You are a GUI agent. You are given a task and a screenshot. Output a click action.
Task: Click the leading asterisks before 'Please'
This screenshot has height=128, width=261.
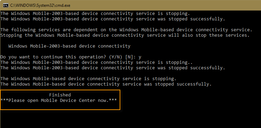pos(4,100)
